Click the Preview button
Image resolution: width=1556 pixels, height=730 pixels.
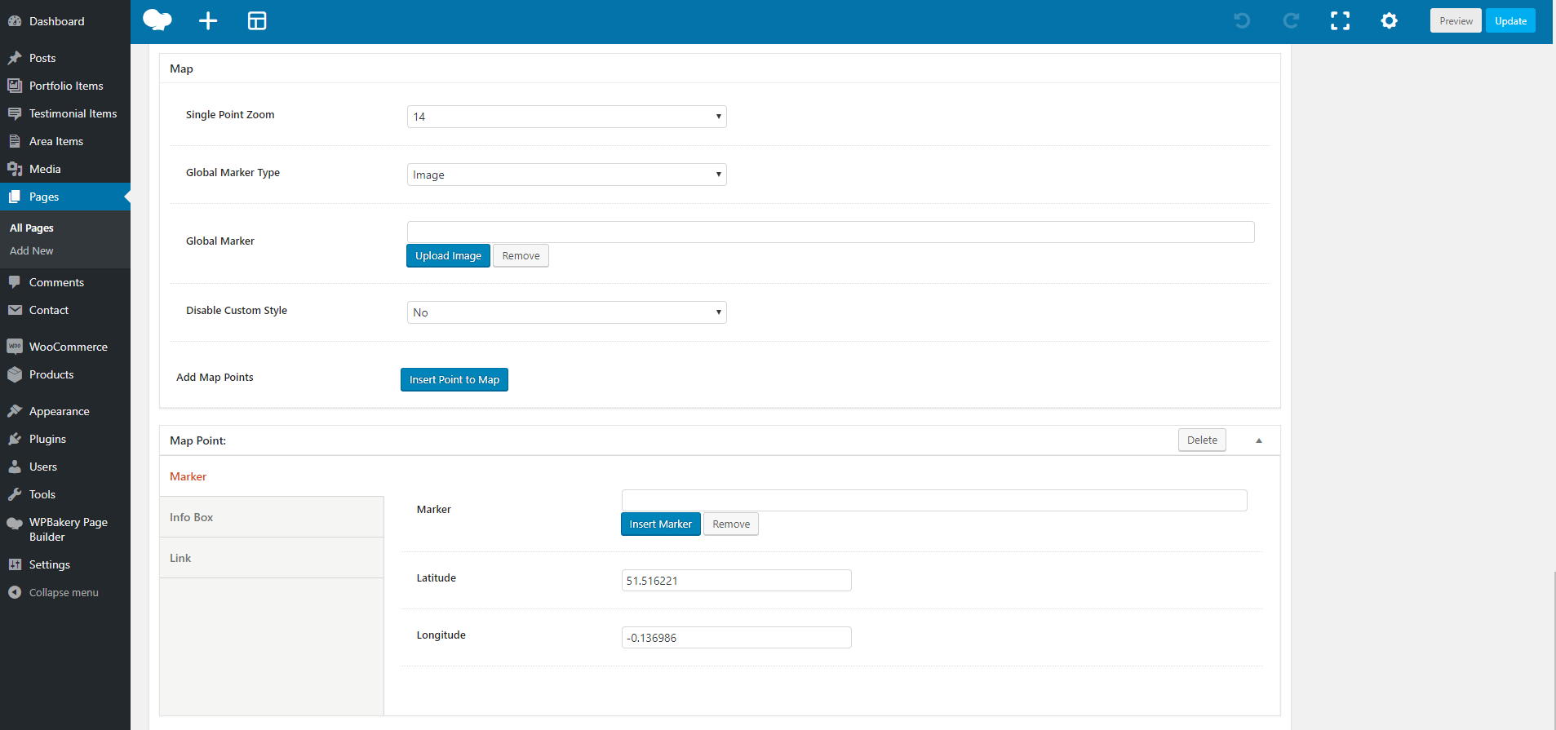(1456, 21)
